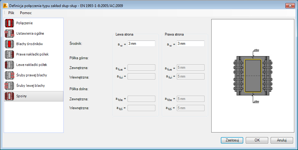Focus right side aw weld thickness field
Image resolution: width=298 pixels, height=150 pixels.
[191, 44]
